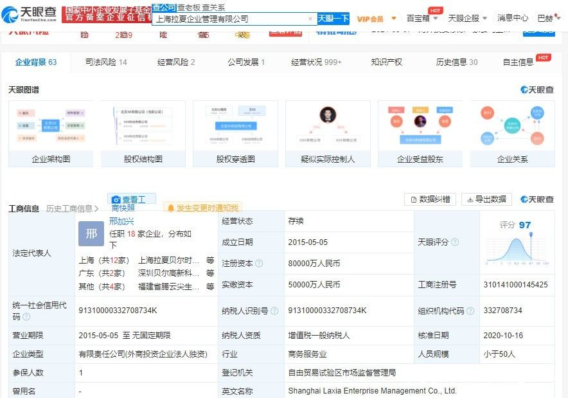Click the 增值税一般纳税人 value

[319, 335]
